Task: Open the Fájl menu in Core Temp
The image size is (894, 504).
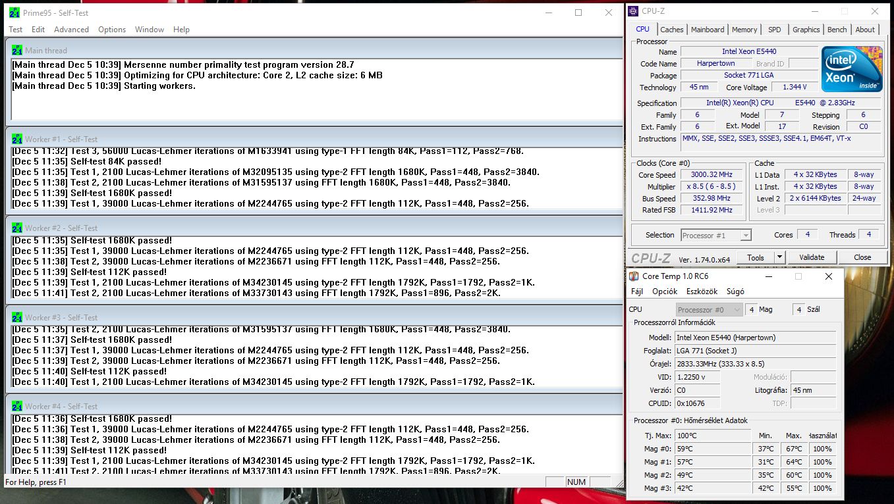Action: click(637, 291)
